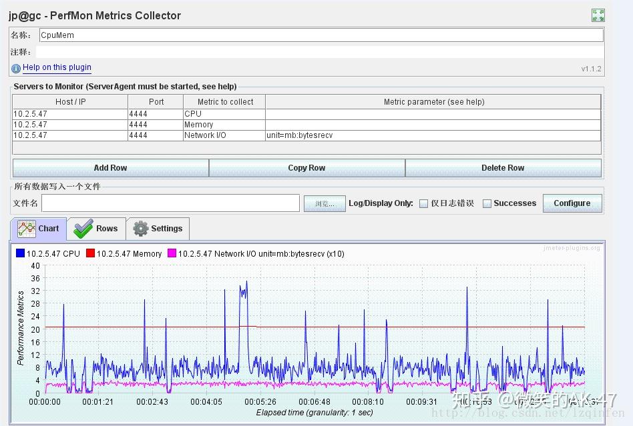The width and height of the screenshot is (633, 426).
Task: Click the empty comment field
Action: 320,51
